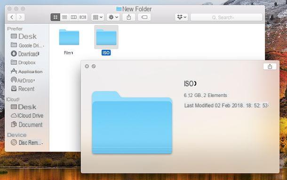The image size is (287, 180).
Task: Click the New Folder window title
Action: click(x=137, y=9)
